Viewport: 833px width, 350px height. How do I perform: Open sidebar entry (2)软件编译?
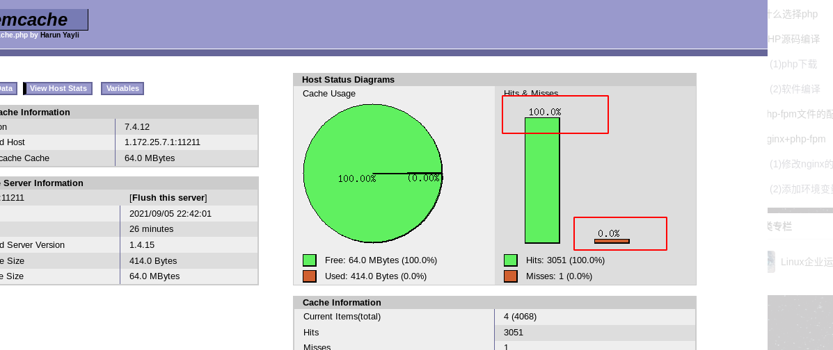tap(795, 89)
